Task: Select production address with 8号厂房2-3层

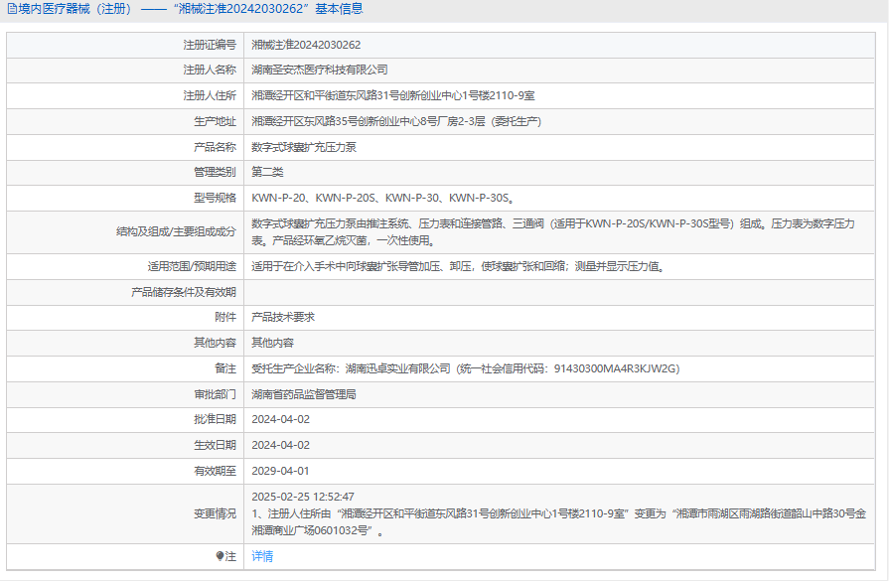Action: [x=397, y=121]
